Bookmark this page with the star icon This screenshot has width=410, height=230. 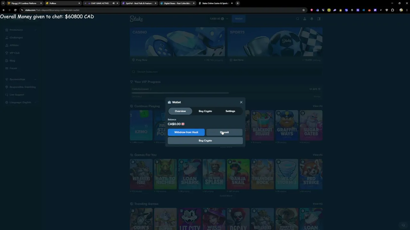[304, 10]
